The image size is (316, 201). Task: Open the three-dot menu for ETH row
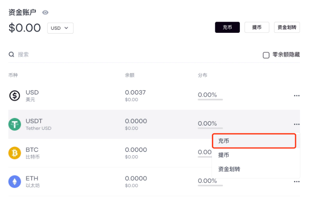coord(297,182)
